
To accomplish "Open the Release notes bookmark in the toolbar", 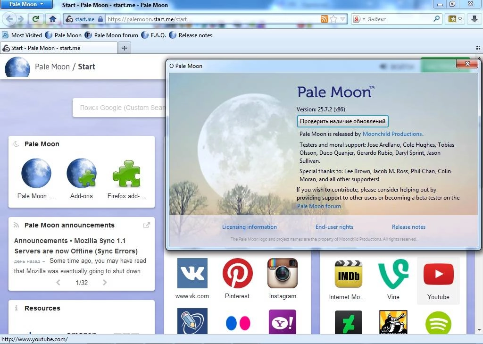I will click(x=191, y=35).
